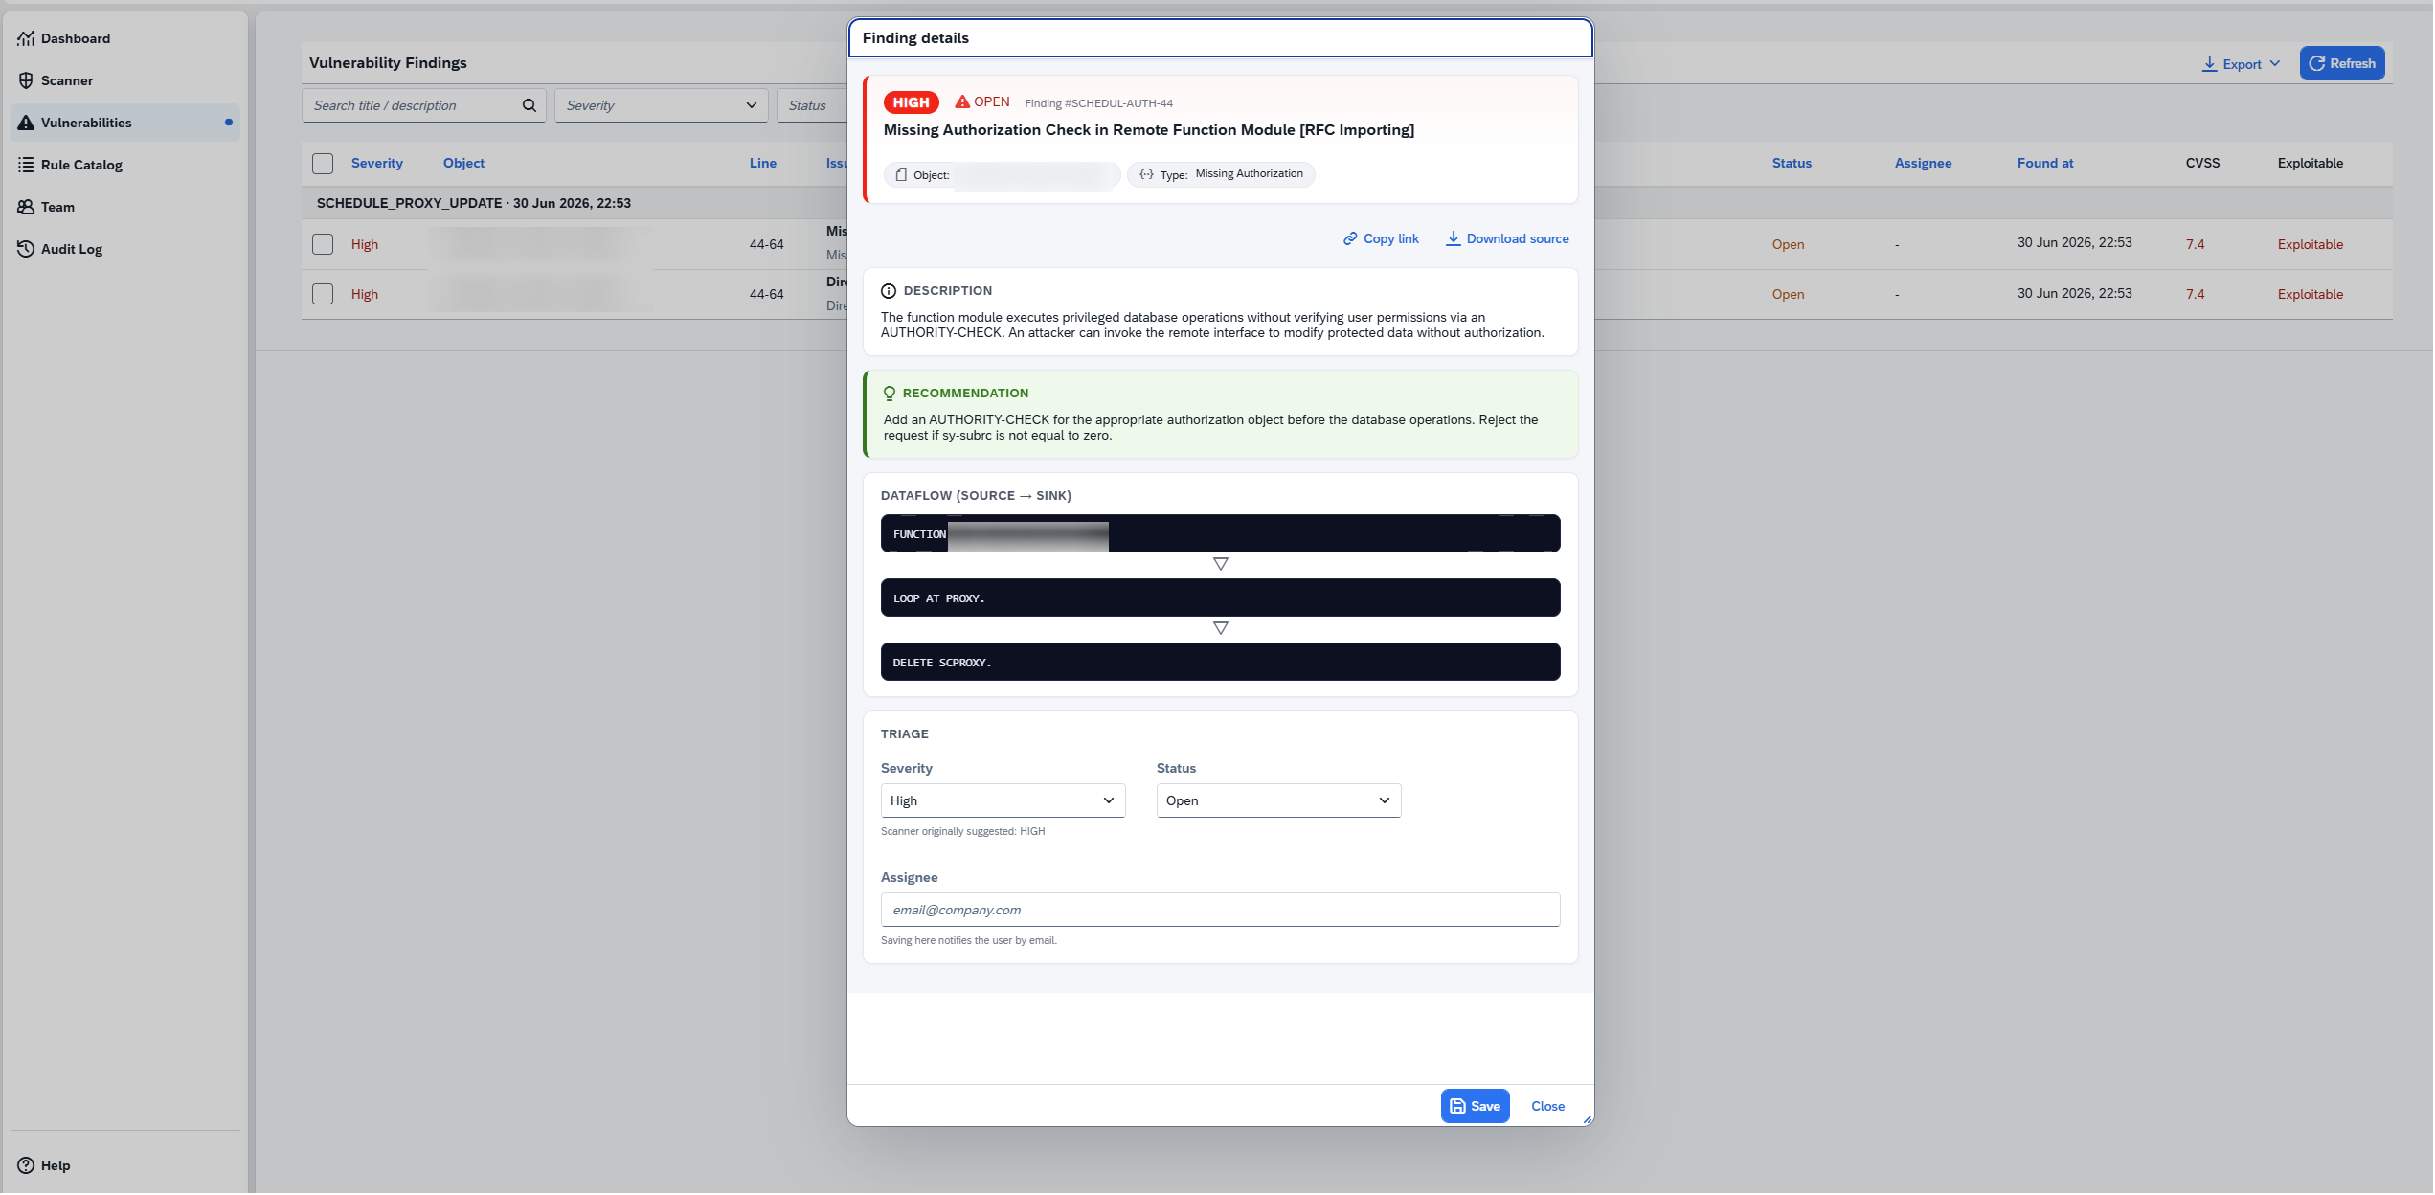Check the first High finding row checkbox
Viewport: 2435px width, 1195px height.
(323, 244)
